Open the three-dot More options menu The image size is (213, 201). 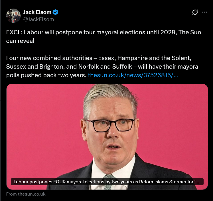pyautogui.click(x=205, y=12)
